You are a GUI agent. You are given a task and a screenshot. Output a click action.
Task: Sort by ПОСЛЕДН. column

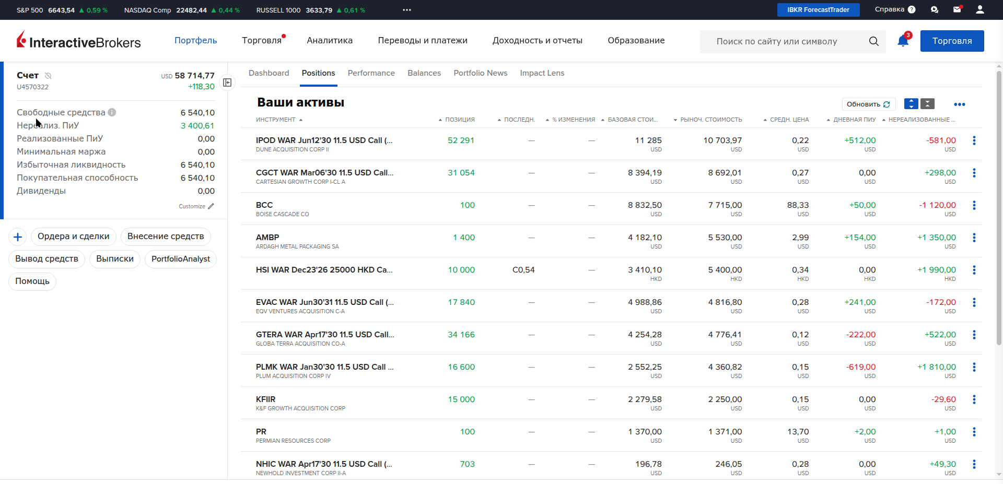pyautogui.click(x=516, y=120)
